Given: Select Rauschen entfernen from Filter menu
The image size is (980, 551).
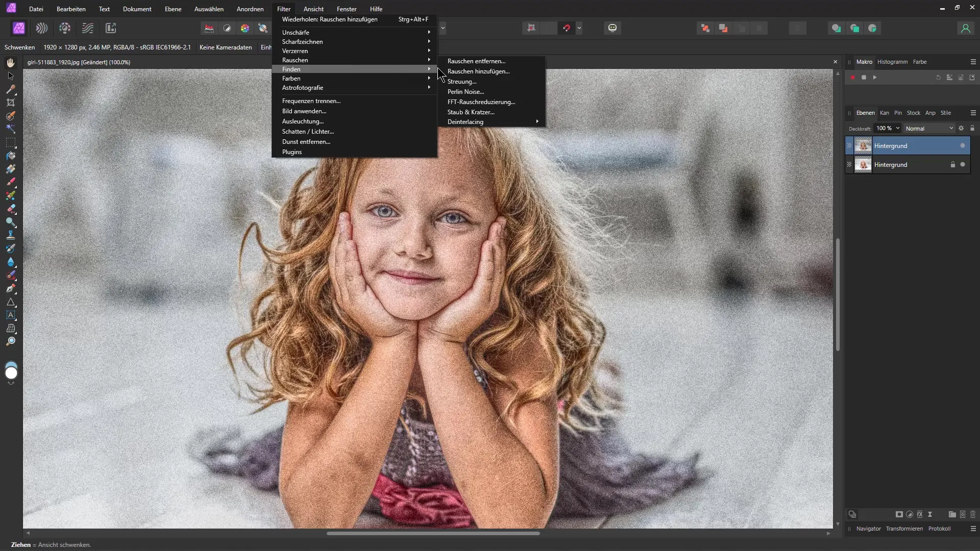Looking at the screenshot, I should pos(478,61).
